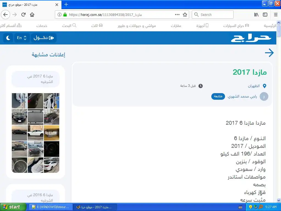This screenshot has width=281, height=211.
Task: Open أجهزة devices menu item
Action: (202, 26)
